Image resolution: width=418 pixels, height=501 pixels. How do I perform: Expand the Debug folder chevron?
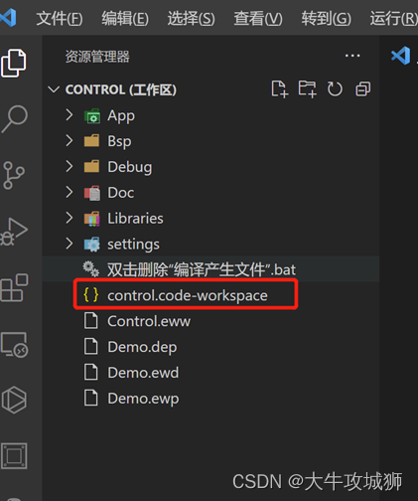pyautogui.click(x=70, y=166)
